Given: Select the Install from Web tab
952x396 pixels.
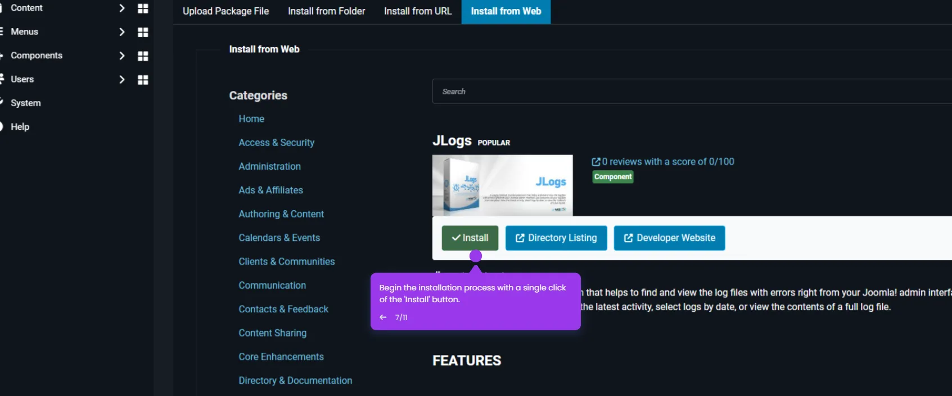Looking at the screenshot, I should [506, 11].
